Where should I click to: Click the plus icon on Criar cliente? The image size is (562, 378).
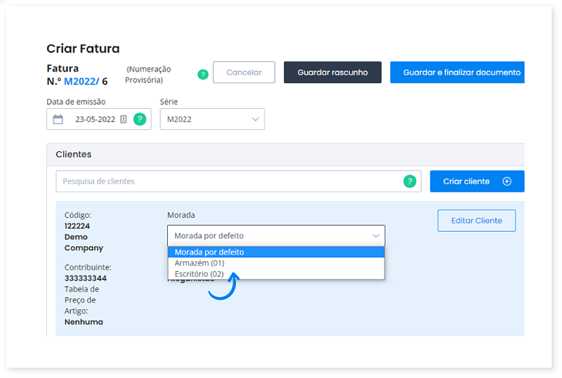507,181
